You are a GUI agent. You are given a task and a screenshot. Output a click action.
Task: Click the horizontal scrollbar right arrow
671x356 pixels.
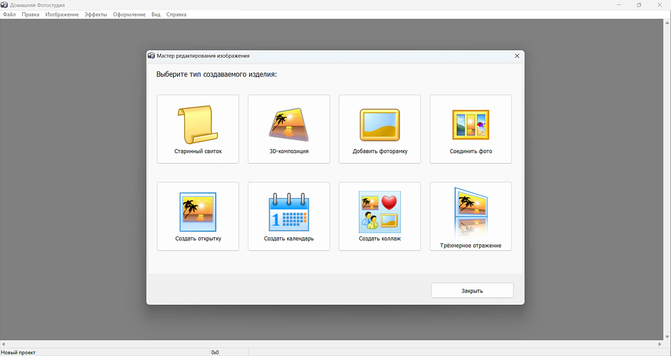pos(660,344)
